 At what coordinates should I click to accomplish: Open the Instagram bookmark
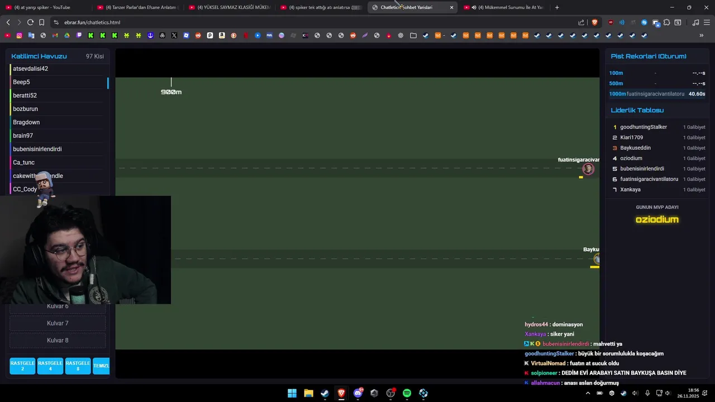tap(19, 35)
